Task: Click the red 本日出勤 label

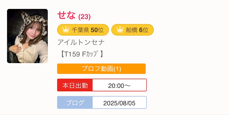Action: coord(75,85)
